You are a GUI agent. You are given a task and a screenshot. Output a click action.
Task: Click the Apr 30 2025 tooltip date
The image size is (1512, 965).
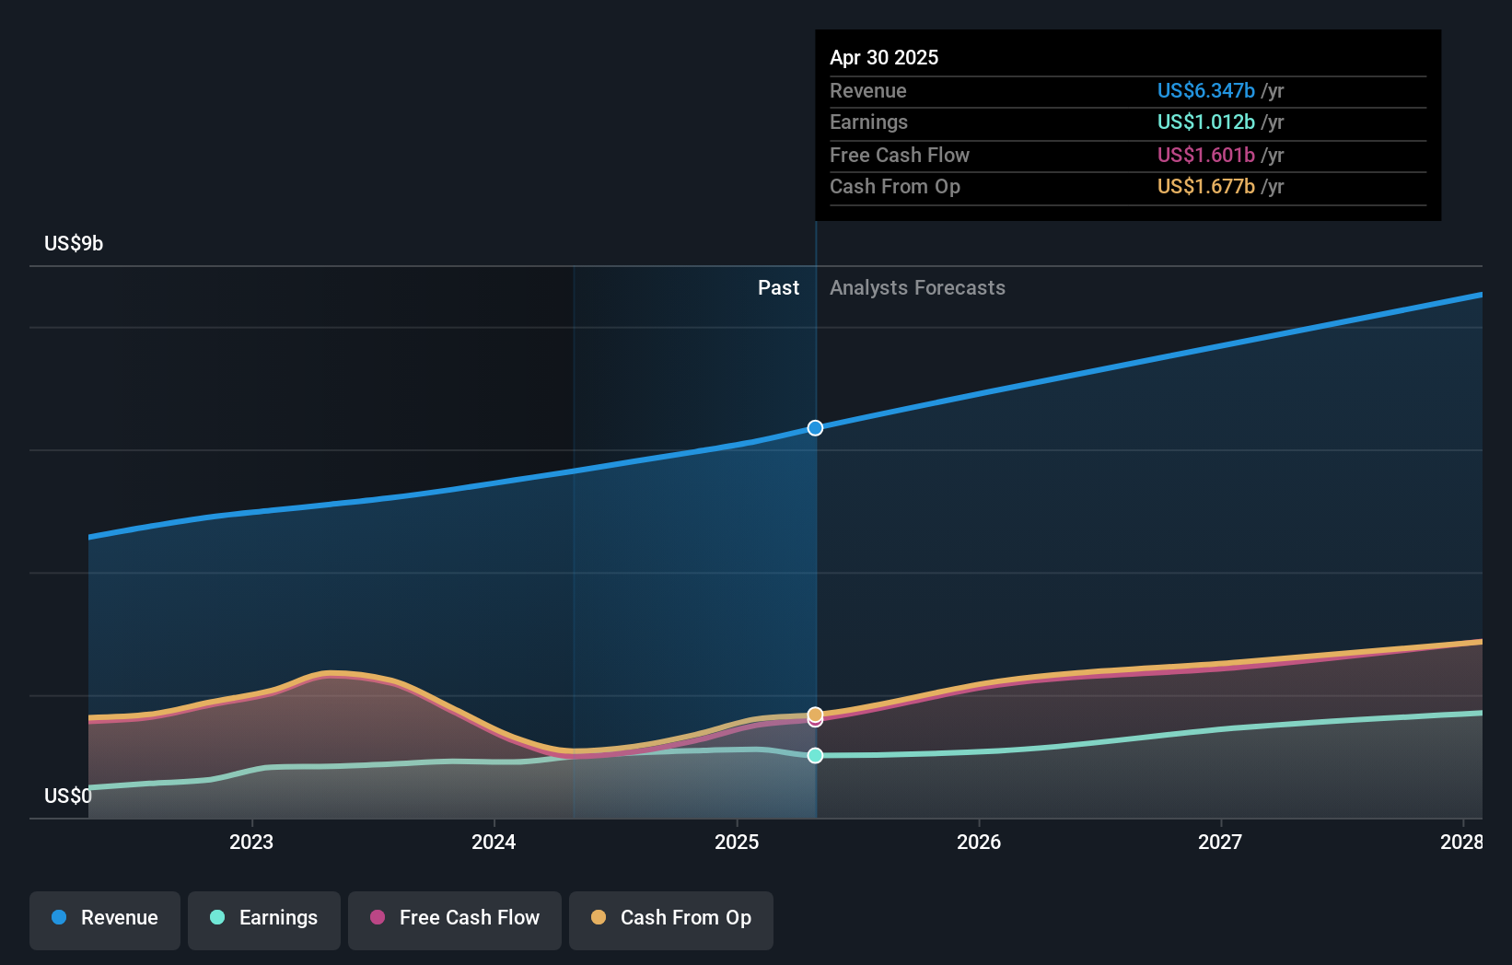click(884, 57)
